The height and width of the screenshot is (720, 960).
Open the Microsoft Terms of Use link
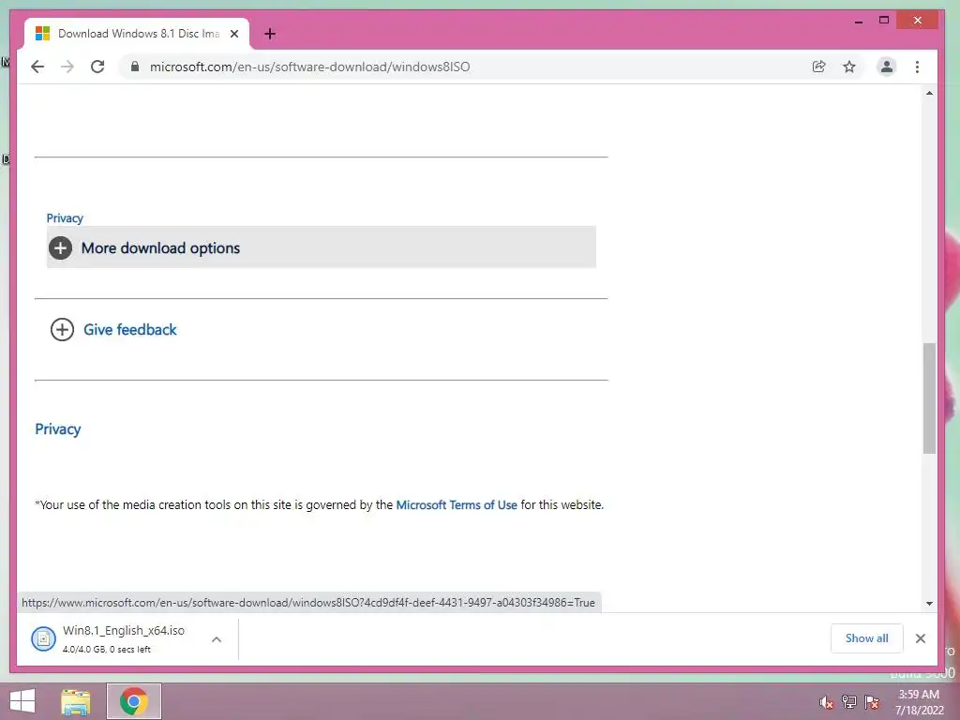tap(457, 505)
